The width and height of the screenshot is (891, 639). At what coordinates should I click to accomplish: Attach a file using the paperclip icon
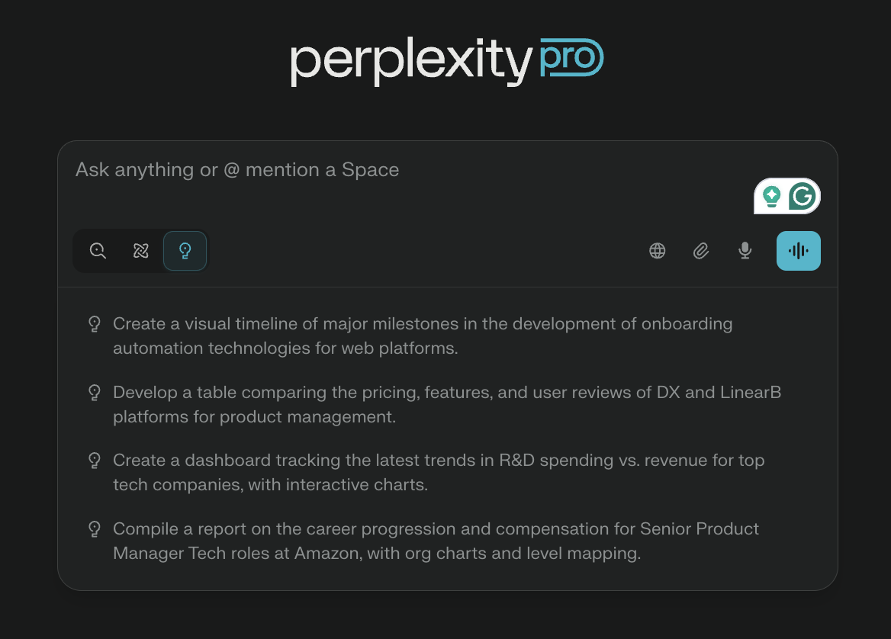coord(701,250)
